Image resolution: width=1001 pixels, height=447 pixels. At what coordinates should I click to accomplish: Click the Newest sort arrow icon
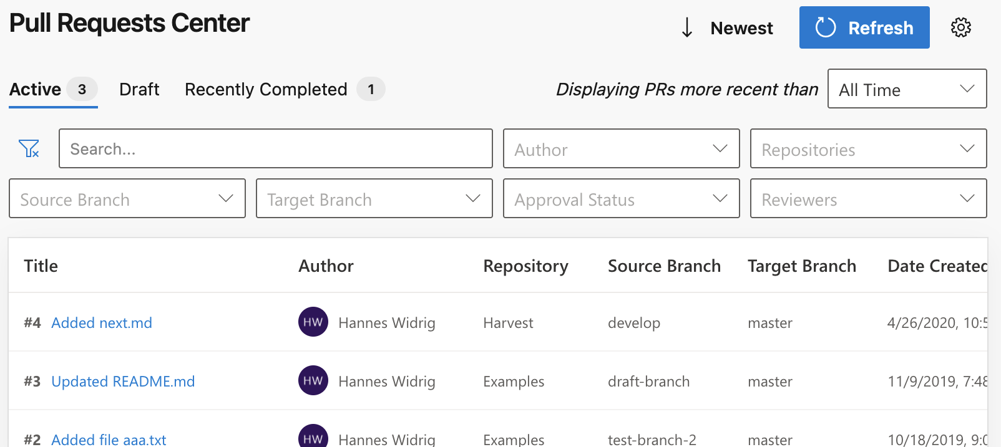pos(687,27)
